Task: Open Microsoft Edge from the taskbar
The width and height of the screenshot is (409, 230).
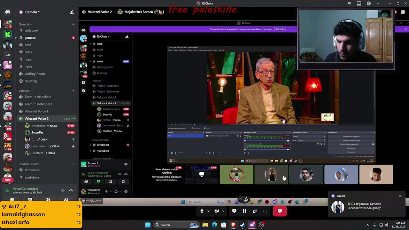Action: point(214,225)
